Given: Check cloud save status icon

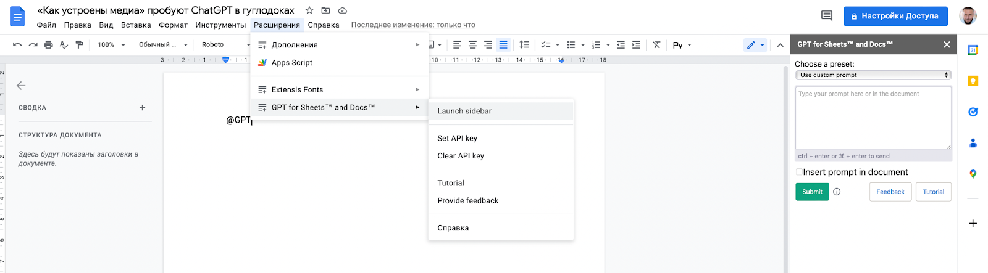Looking at the screenshot, I should click(x=343, y=10).
